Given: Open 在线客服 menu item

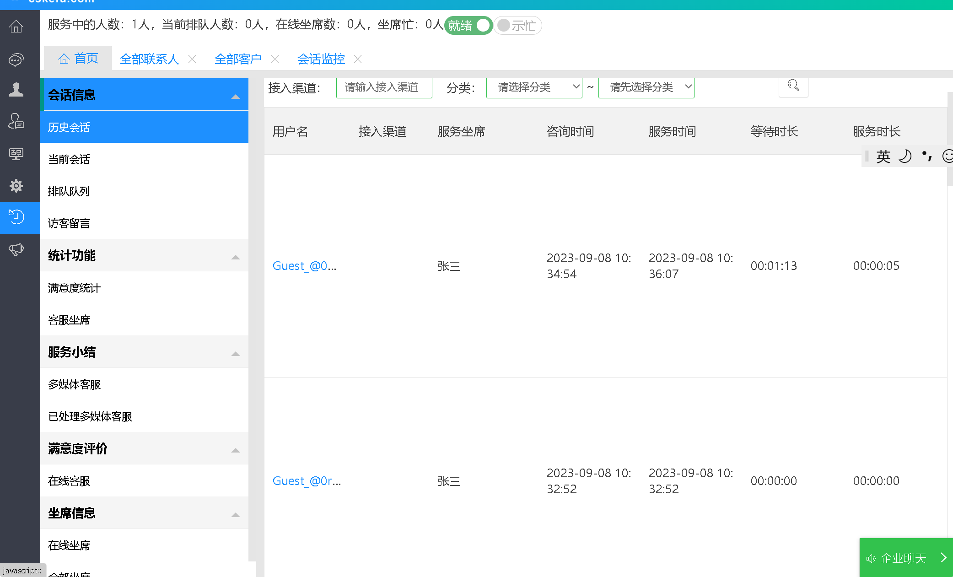Looking at the screenshot, I should coord(145,480).
